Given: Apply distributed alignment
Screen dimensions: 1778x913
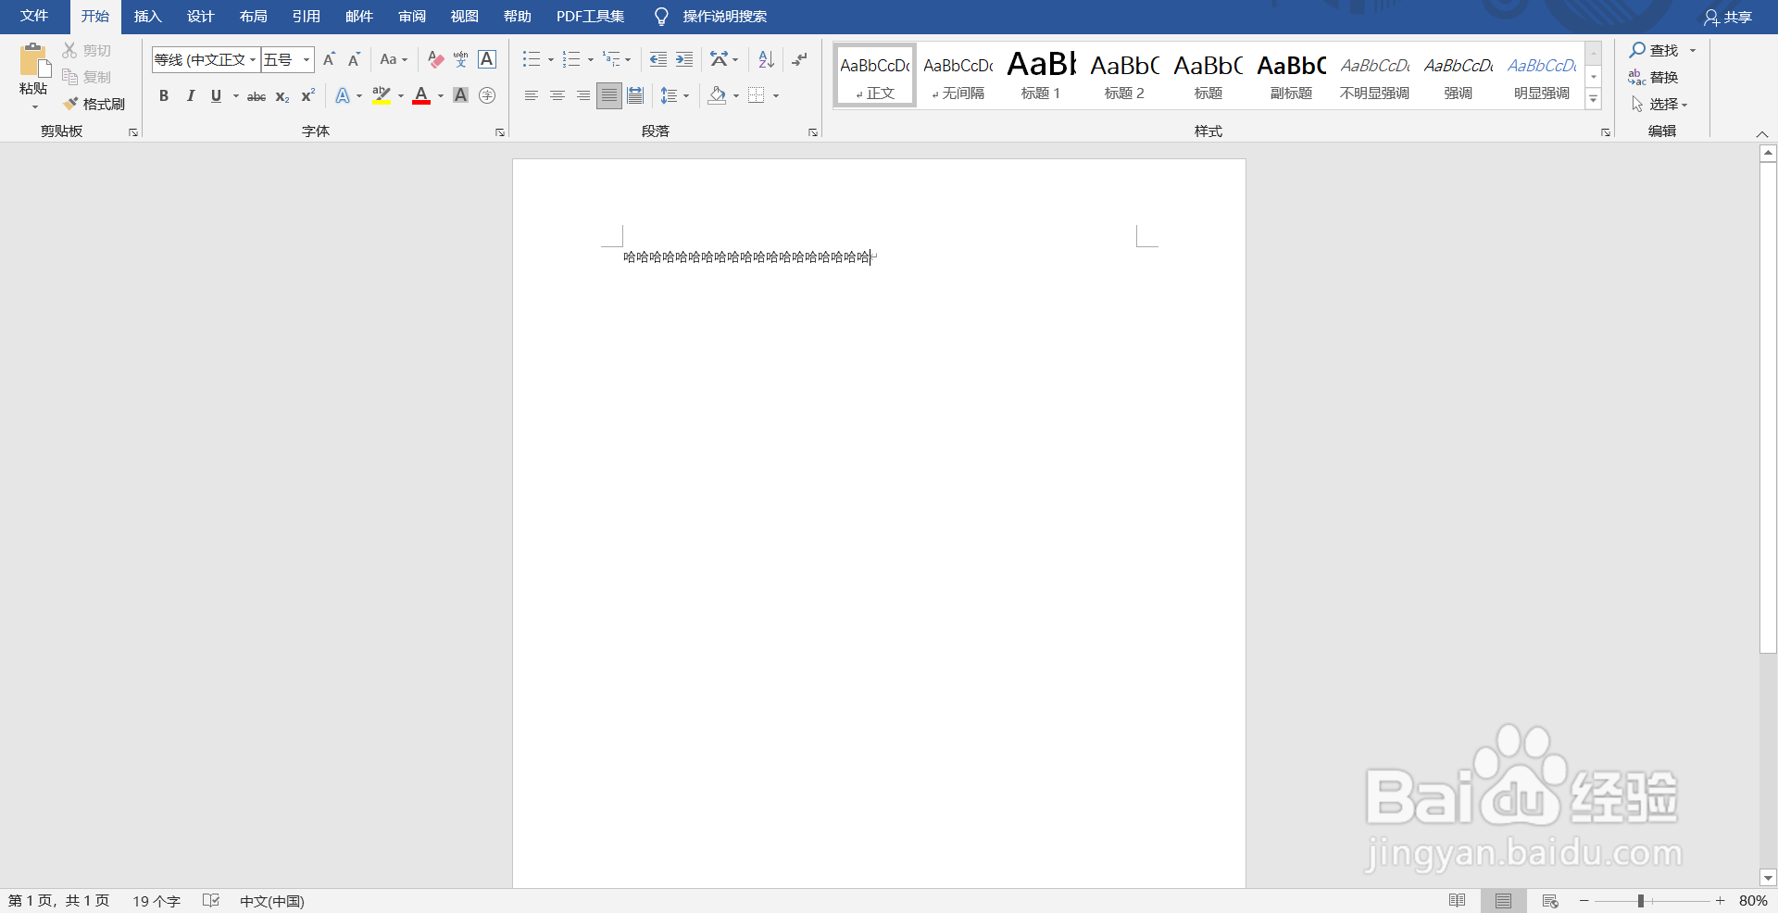Looking at the screenshot, I should click(635, 95).
